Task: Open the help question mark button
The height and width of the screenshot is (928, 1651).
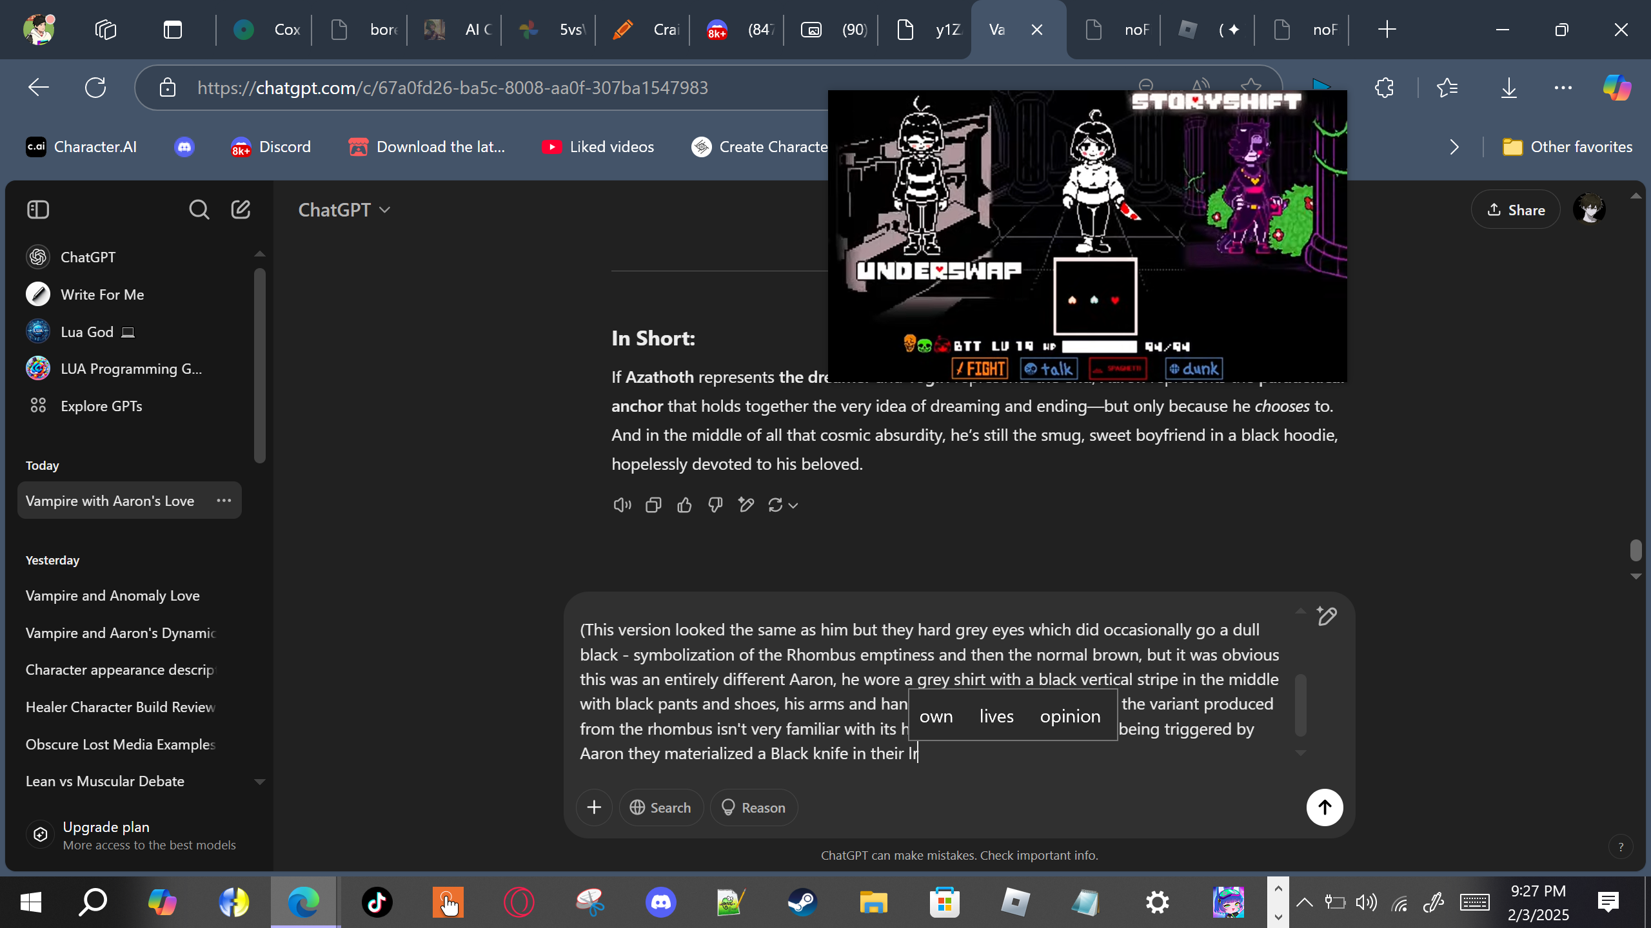Action: coord(1621,847)
